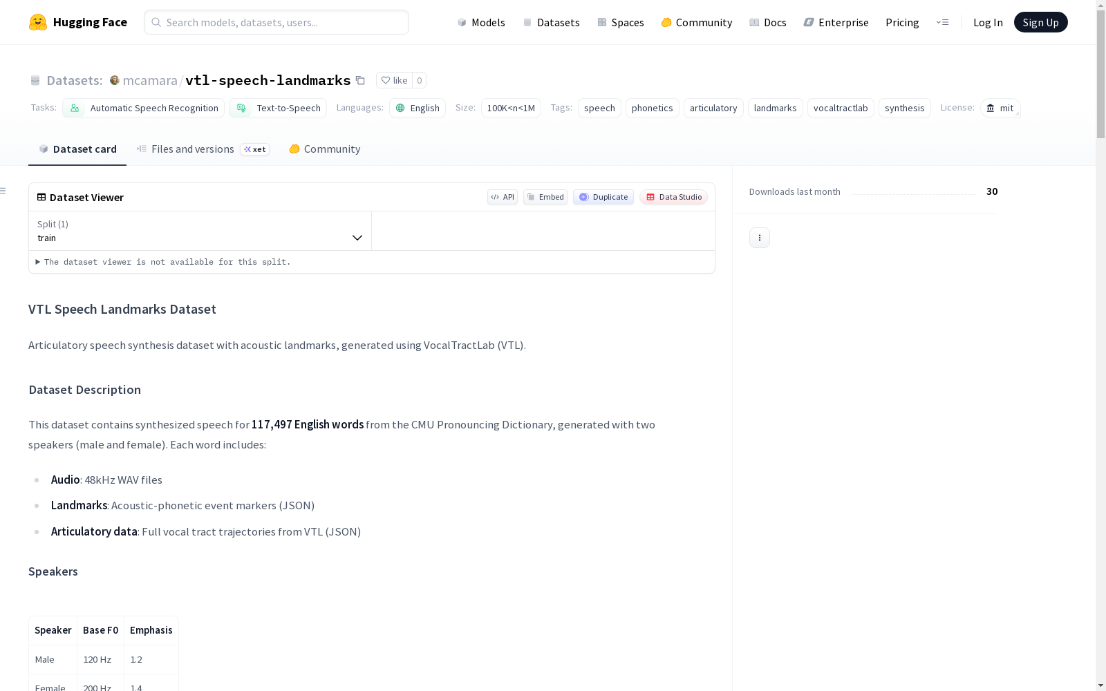Toggle the table of contents sidebar icon
The width and height of the screenshot is (1106, 691).
pyautogui.click(x=3, y=191)
